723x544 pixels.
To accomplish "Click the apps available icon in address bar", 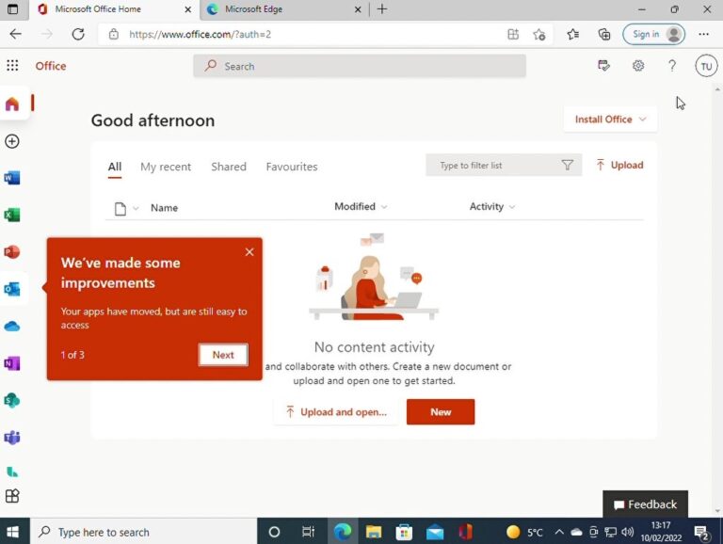I will (x=513, y=34).
